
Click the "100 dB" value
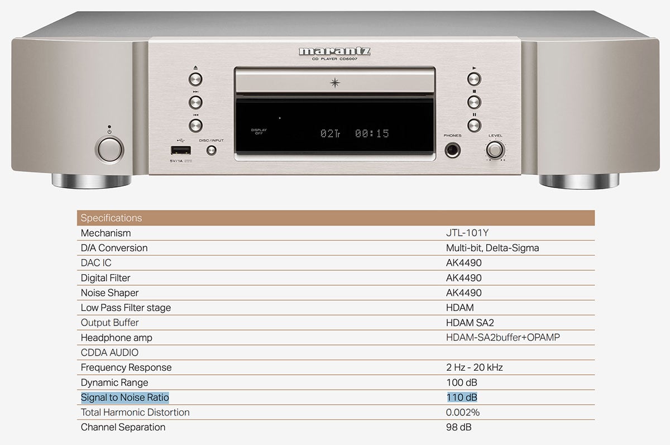pyautogui.click(x=462, y=382)
